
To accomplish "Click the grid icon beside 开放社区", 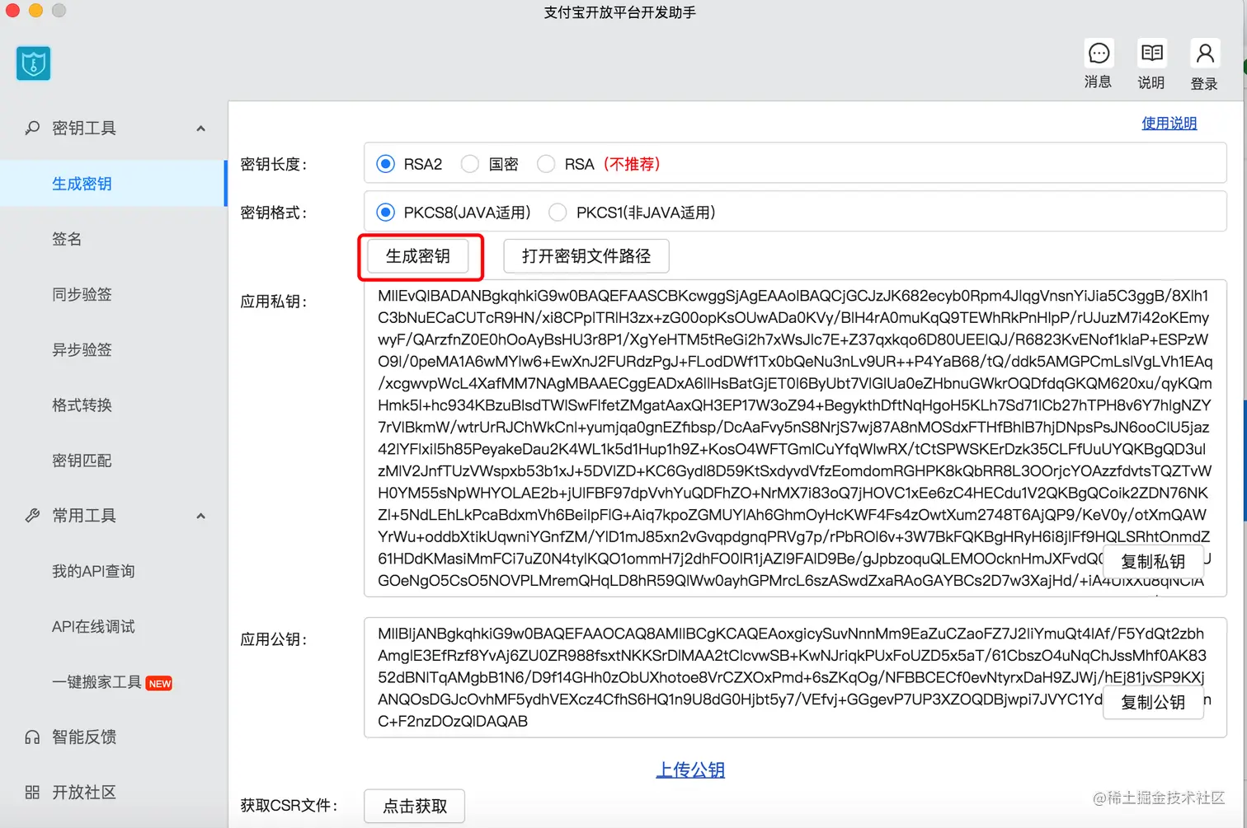I will 32,793.
